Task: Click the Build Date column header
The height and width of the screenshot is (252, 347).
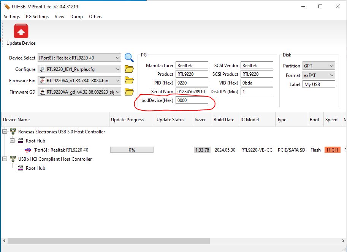Action: [225, 120]
